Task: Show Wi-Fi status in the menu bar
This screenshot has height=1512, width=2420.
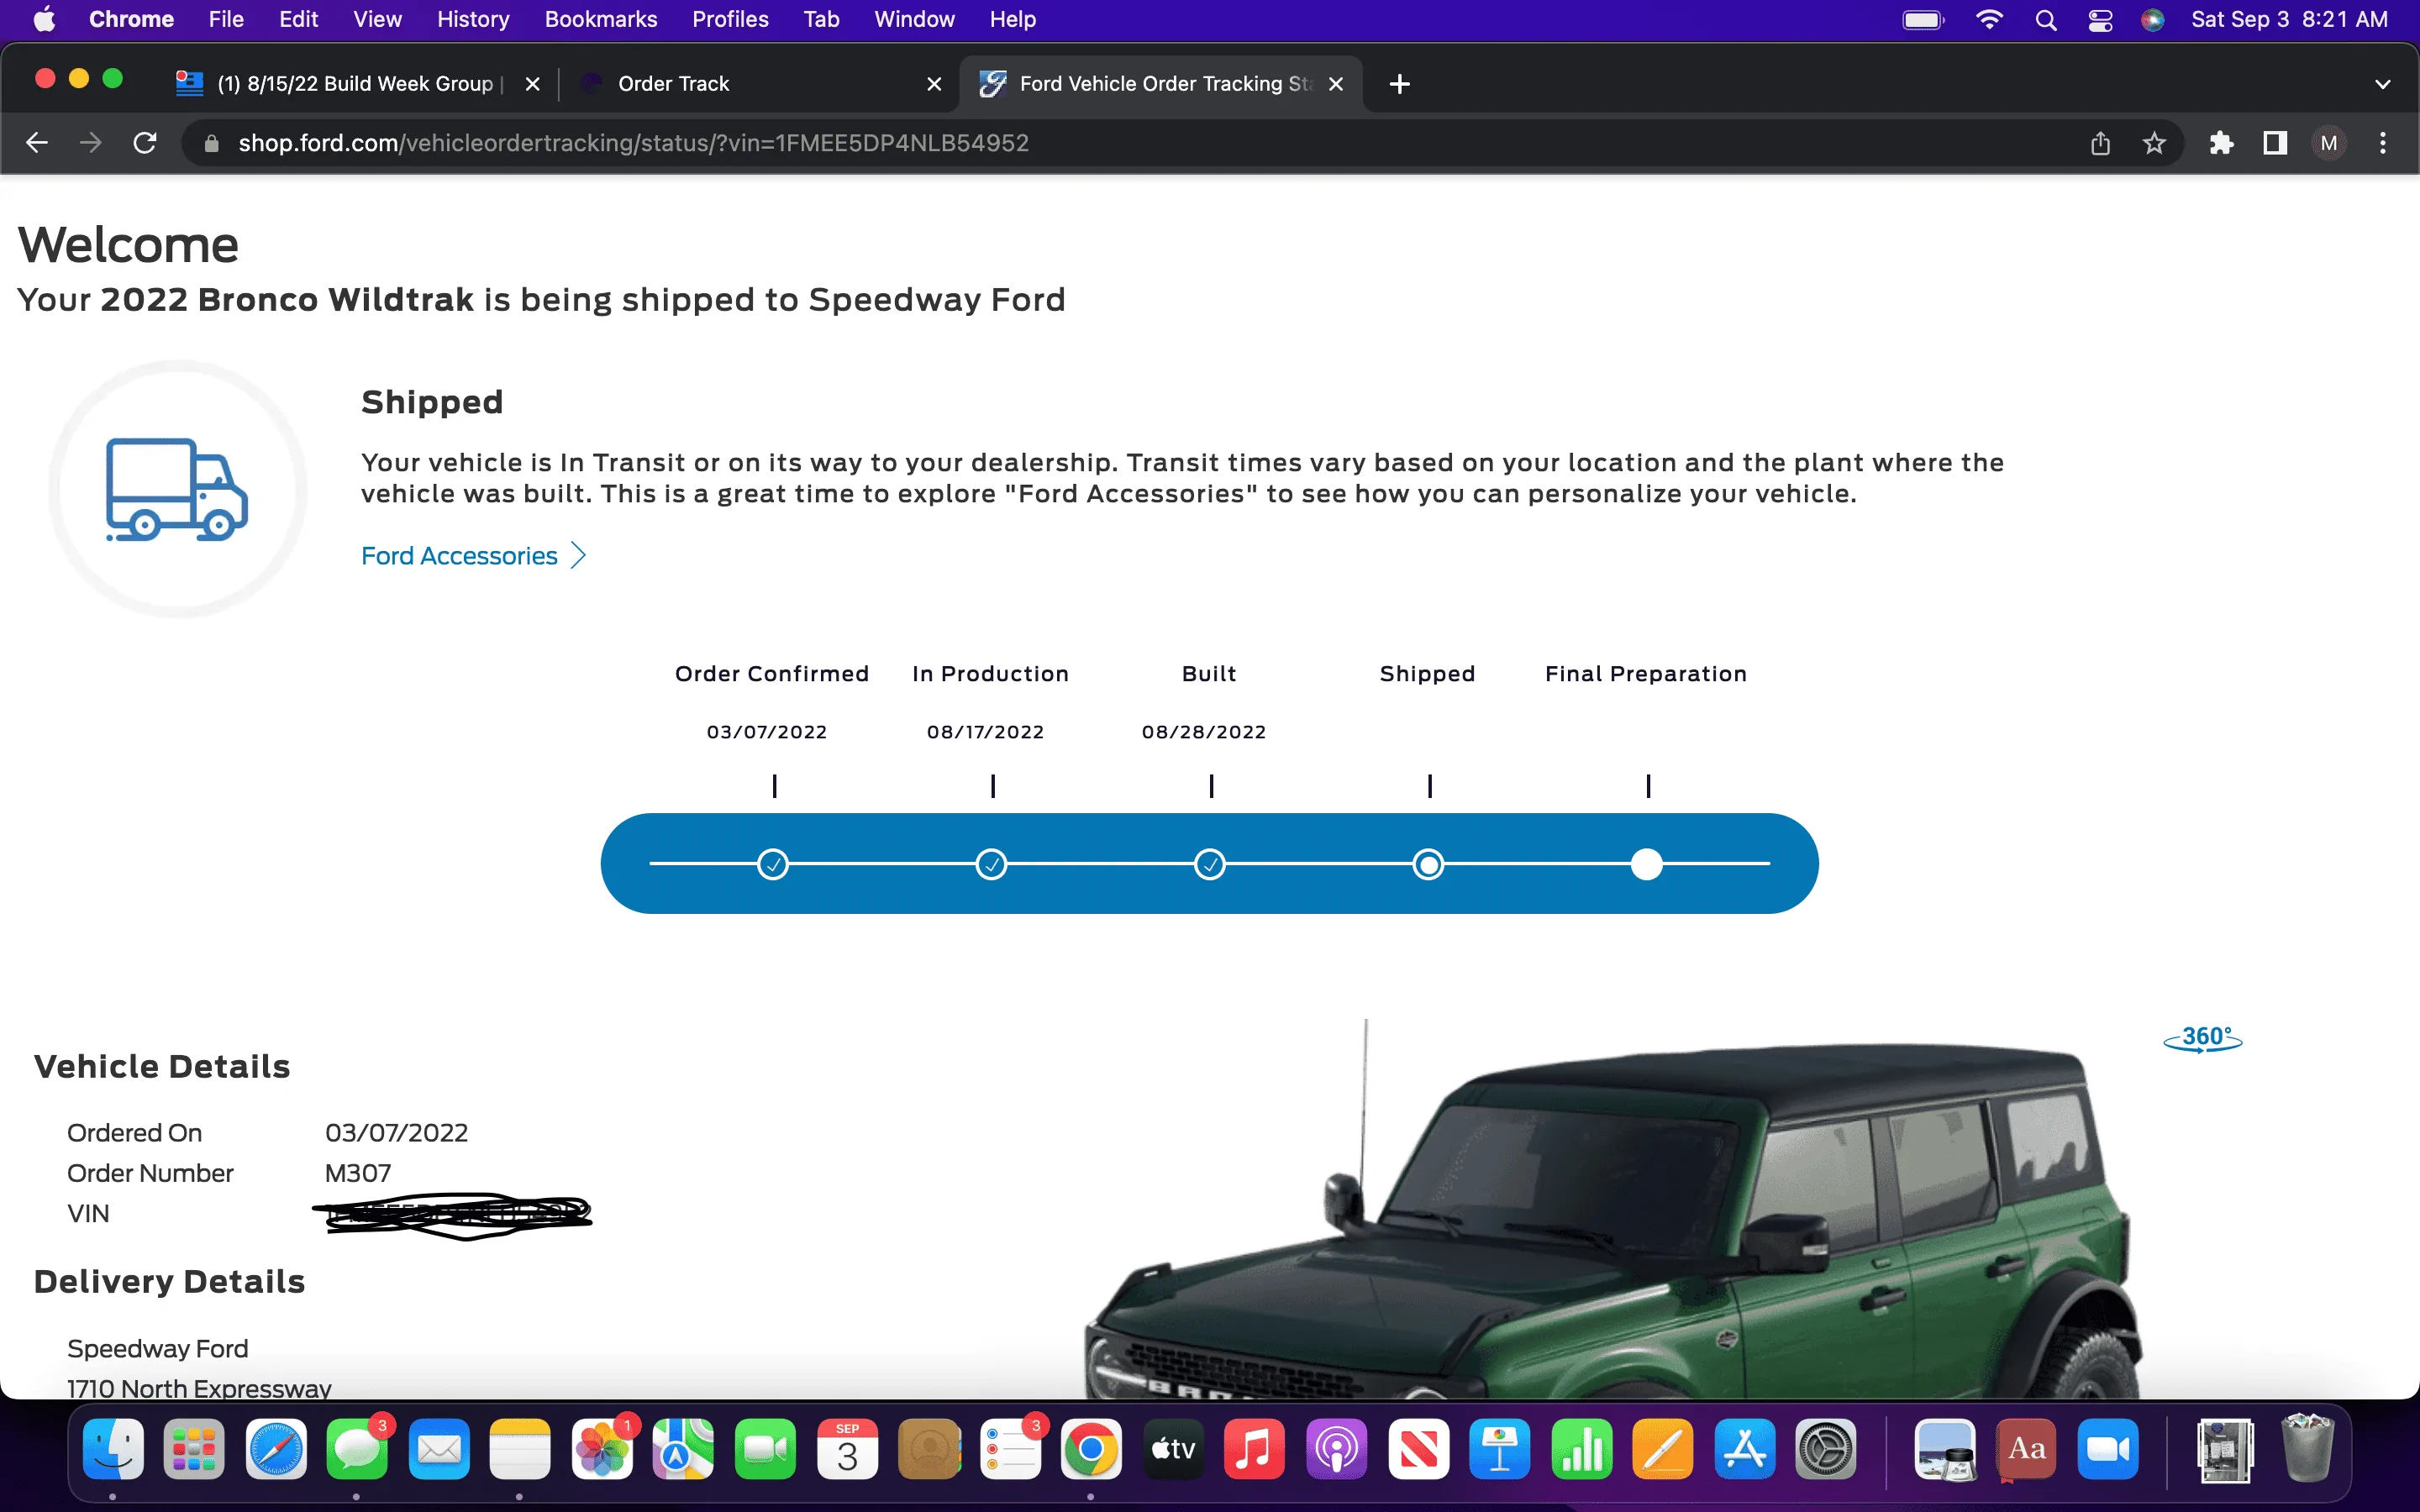Action: coord(1990,20)
